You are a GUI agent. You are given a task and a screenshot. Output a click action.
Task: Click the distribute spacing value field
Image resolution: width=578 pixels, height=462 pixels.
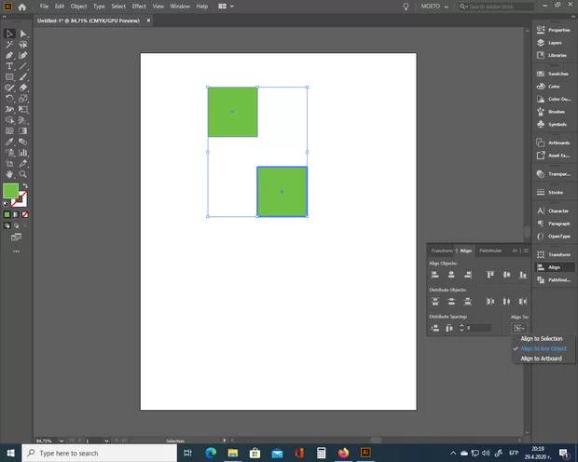479,328
